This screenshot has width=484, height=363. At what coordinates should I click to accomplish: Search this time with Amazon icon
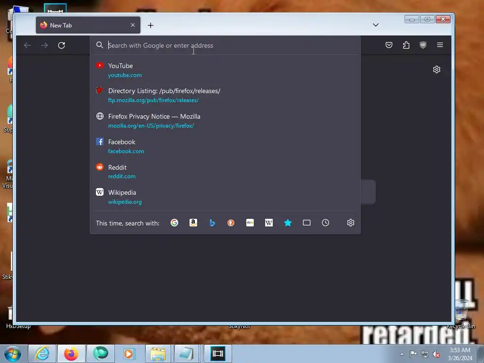pos(193,223)
